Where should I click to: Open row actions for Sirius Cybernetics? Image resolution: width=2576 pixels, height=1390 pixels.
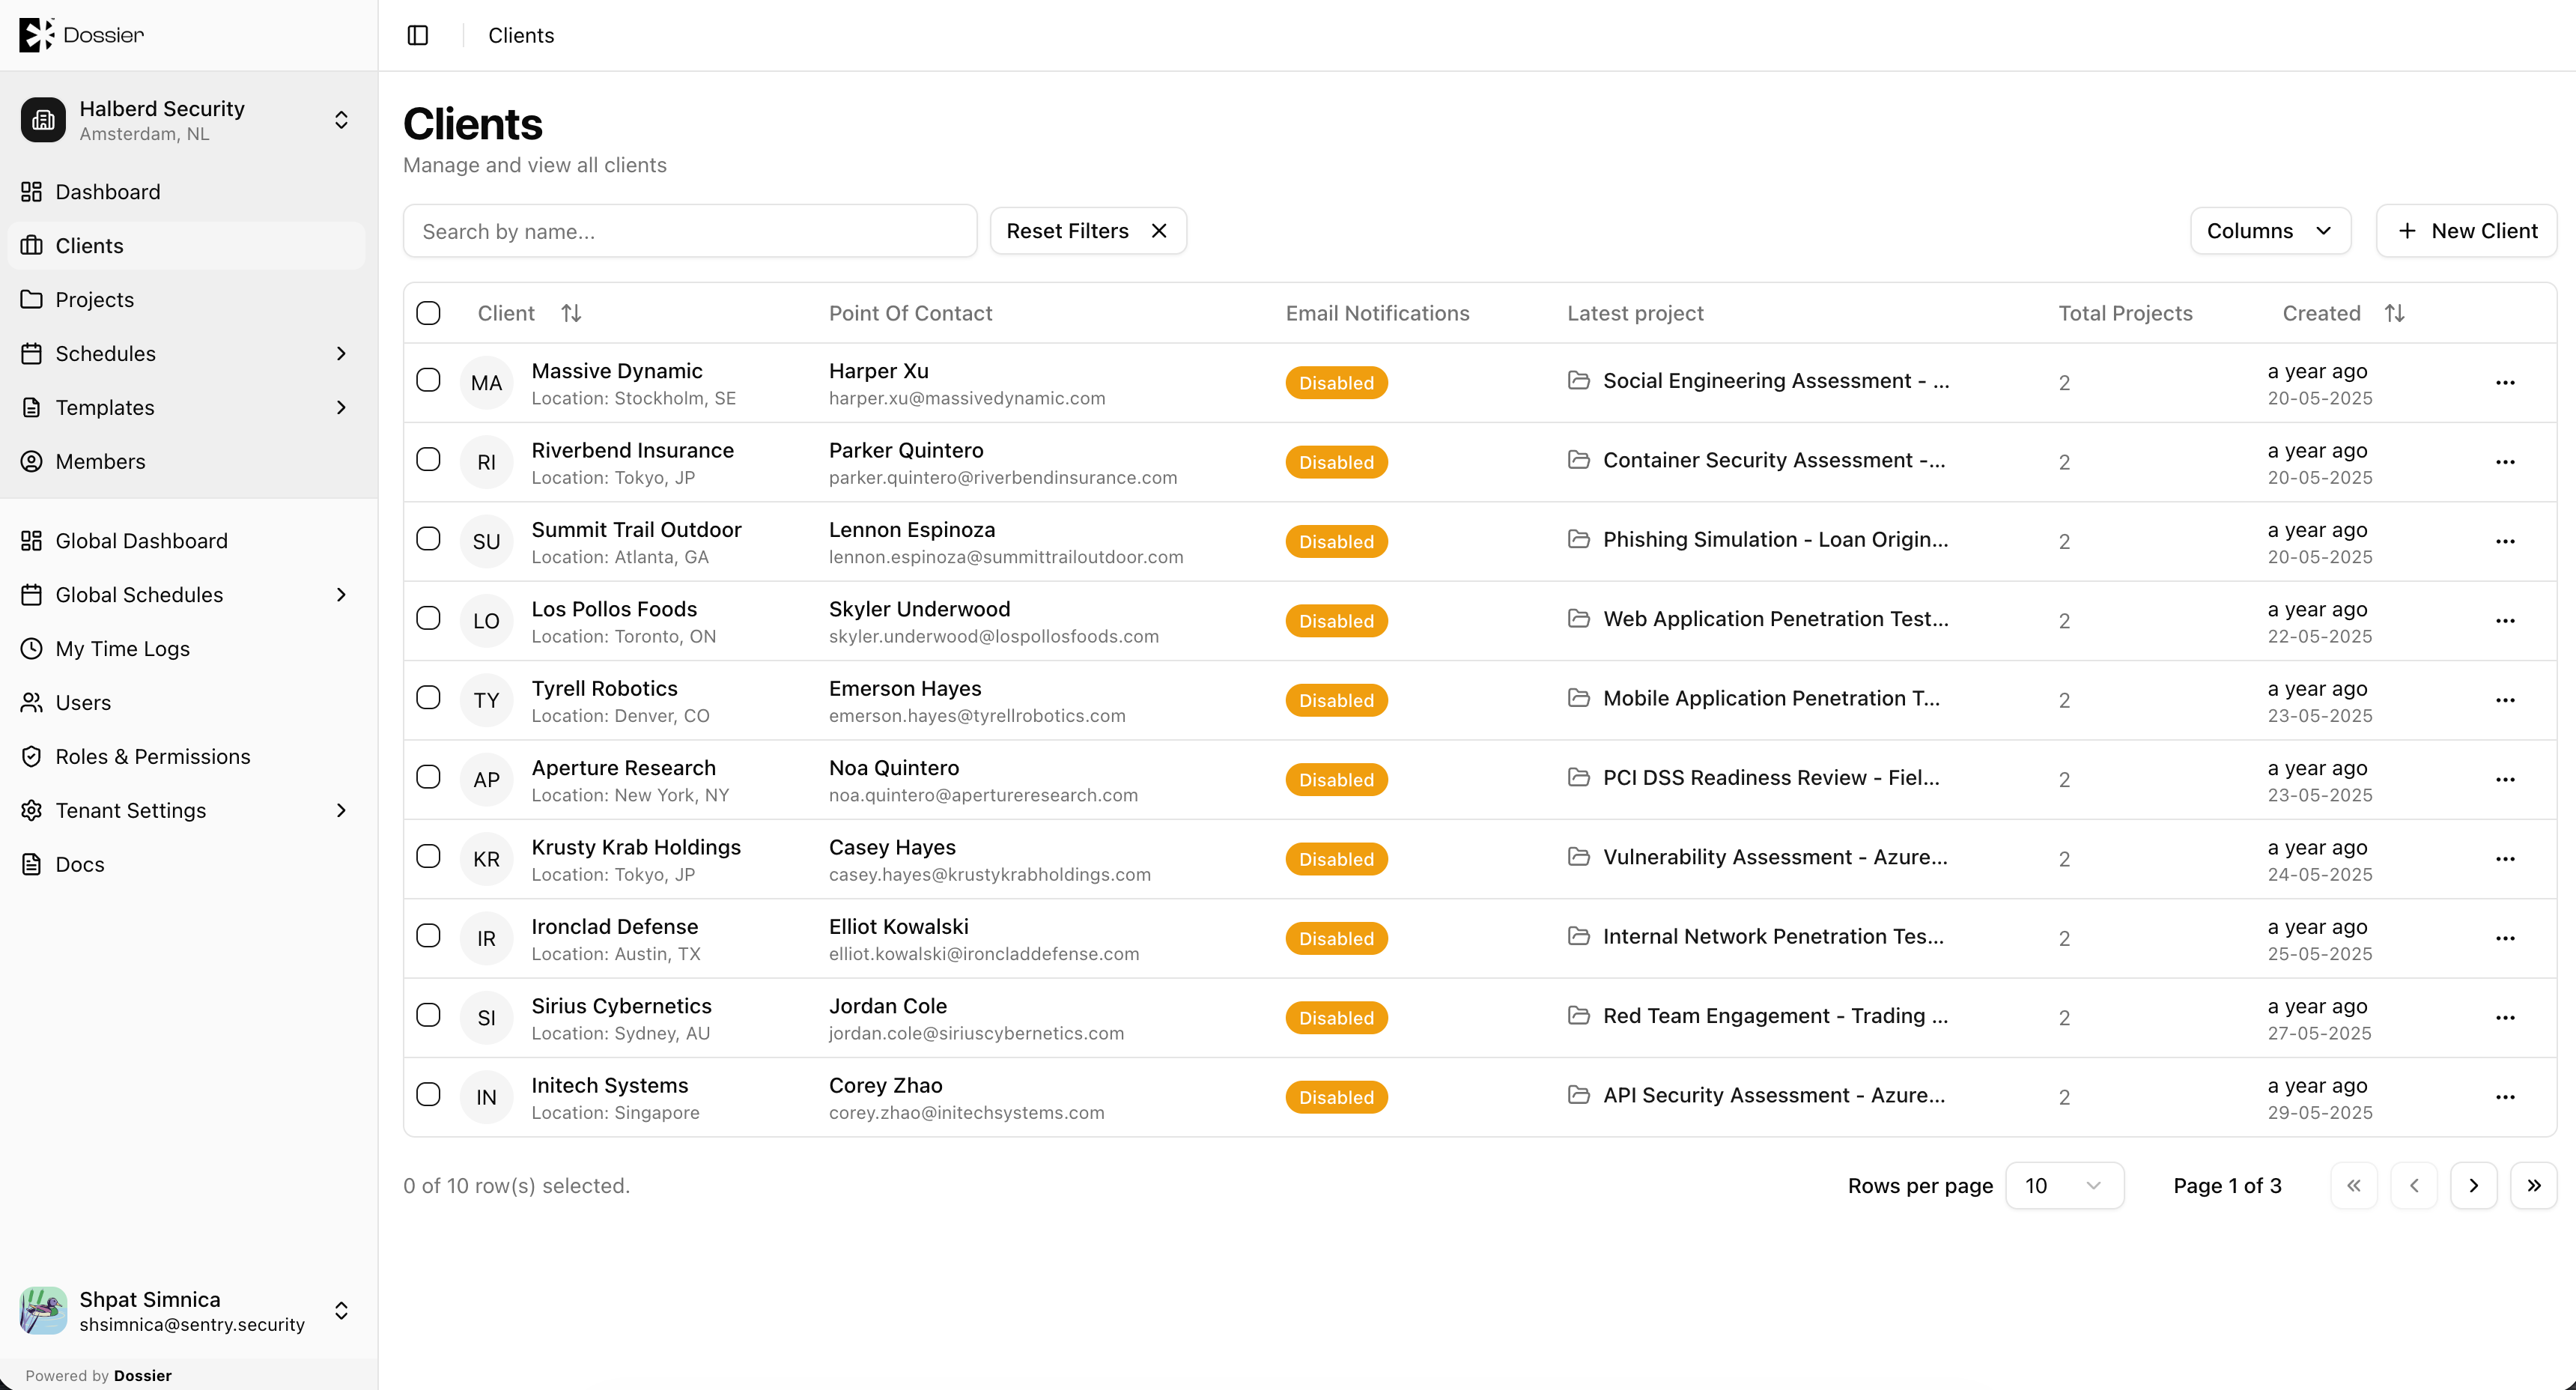point(2505,1018)
